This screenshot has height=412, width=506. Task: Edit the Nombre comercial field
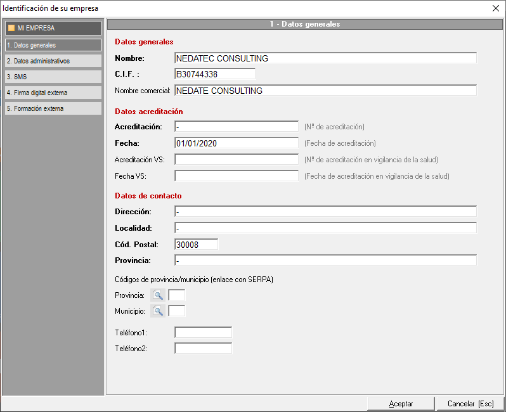pos(325,91)
